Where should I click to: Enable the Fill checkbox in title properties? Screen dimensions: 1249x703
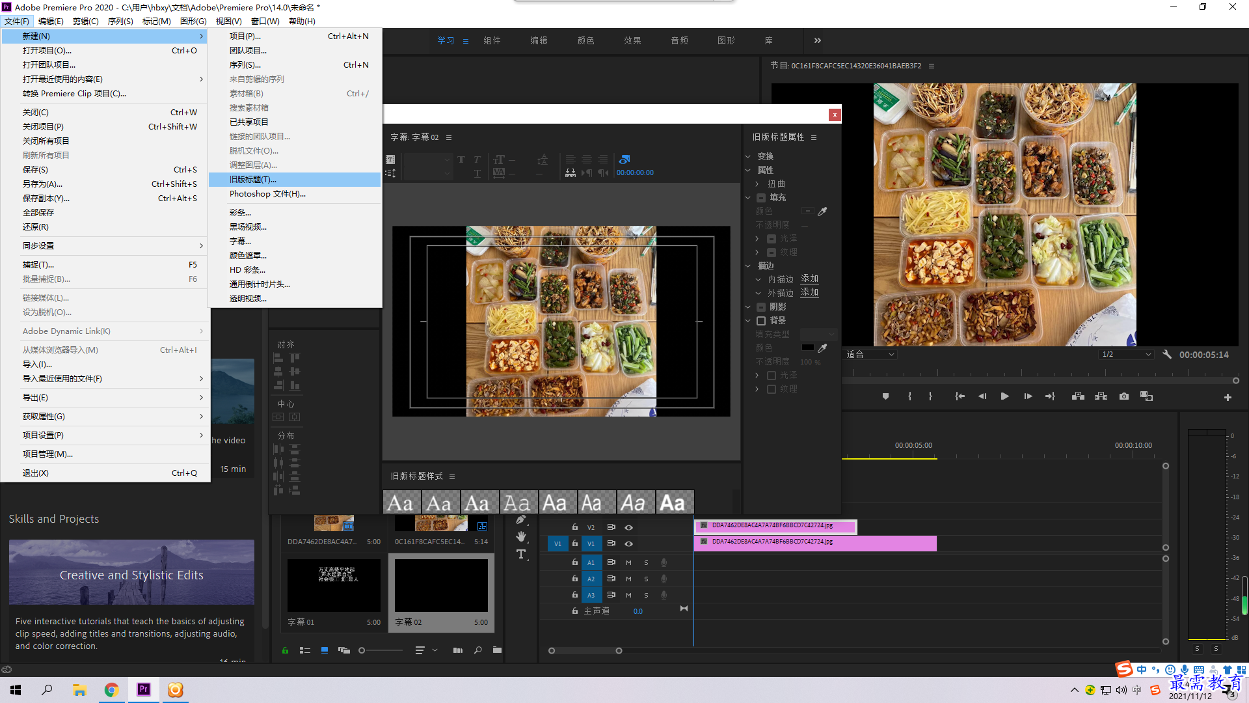[761, 198]
